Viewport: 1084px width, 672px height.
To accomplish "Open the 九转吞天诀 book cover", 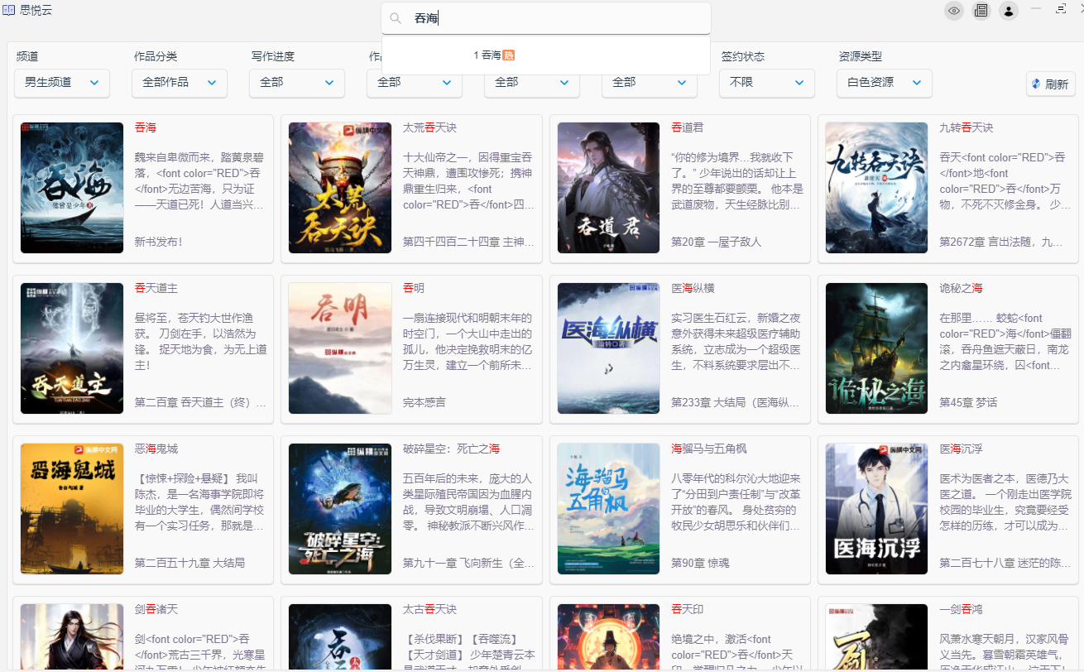I will 876,188.
